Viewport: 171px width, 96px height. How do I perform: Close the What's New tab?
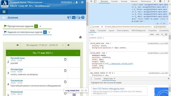click(114, 78)
